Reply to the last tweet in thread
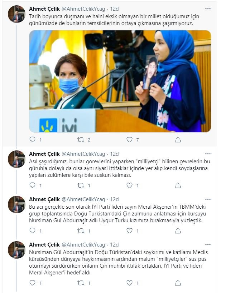This screenshot has width=240, height=293. click(x=32, y=283)
